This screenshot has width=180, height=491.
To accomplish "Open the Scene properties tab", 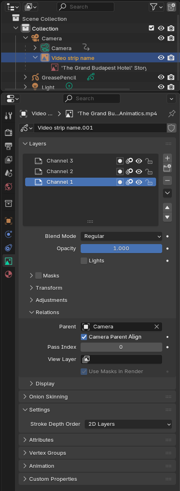I will pos(9,173).
